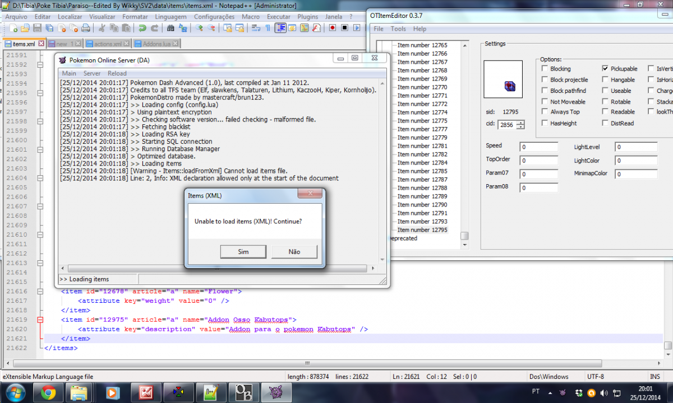Check the Not Moveable option
The height and width of the screenshot is (403, 673).
(545, 102)
